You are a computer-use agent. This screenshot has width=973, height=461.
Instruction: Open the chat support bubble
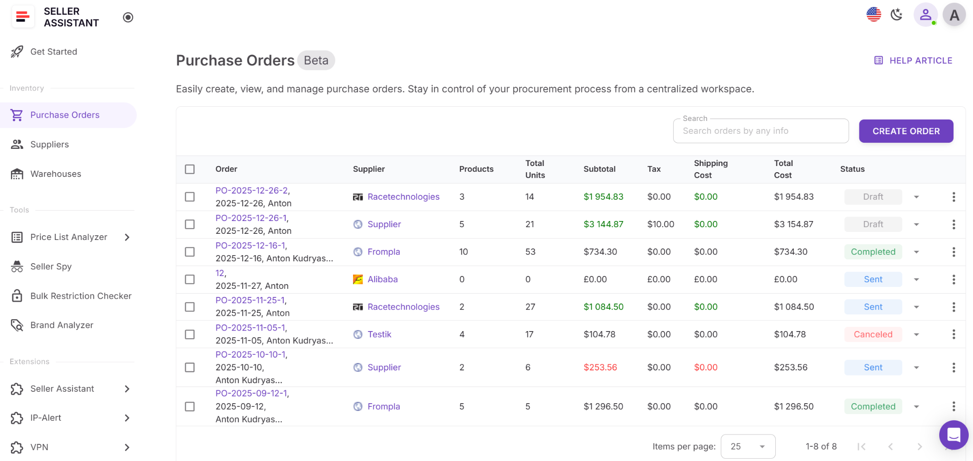[x=954, y=434]
